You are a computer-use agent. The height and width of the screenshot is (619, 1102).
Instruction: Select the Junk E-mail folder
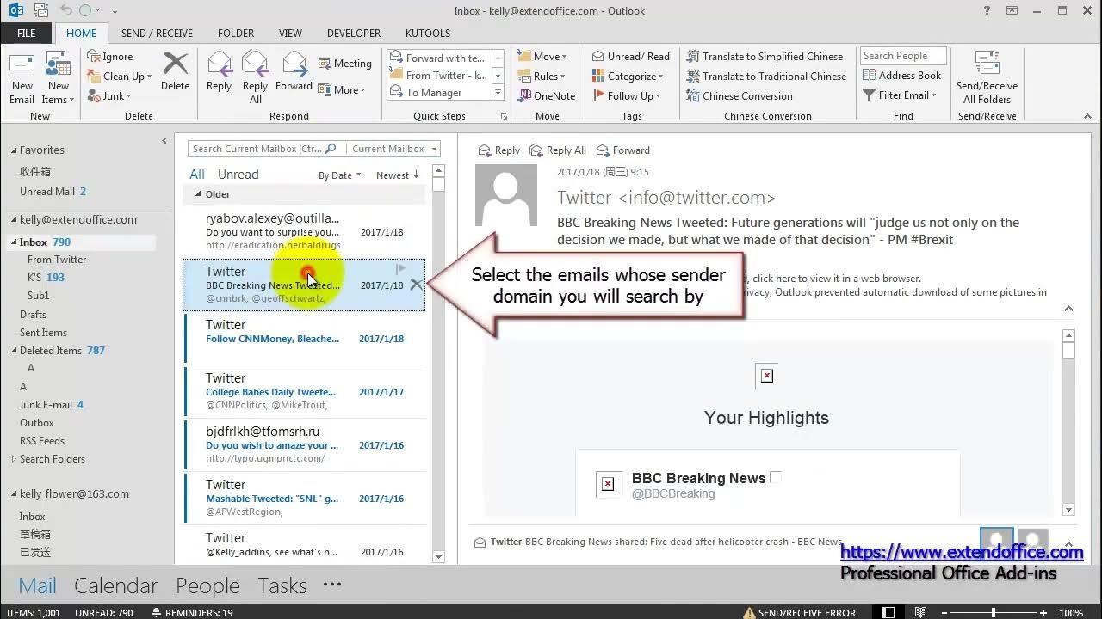click(x=52, y=405)
